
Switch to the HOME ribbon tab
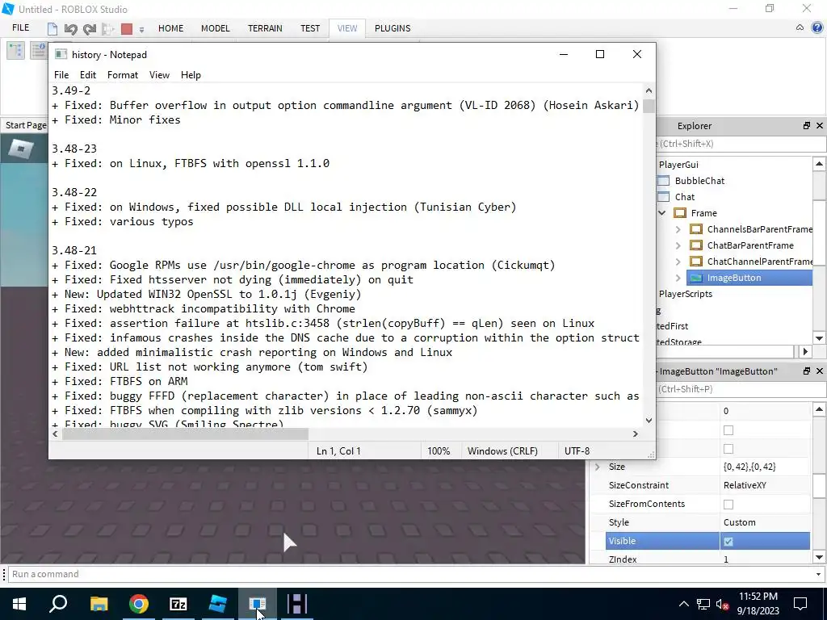[x=171, y=28]
